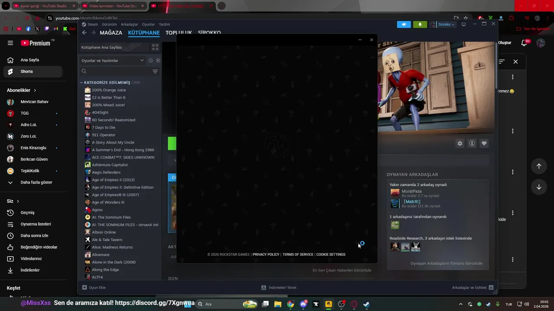Go to previous Short with up arrow

pos(539,166)
